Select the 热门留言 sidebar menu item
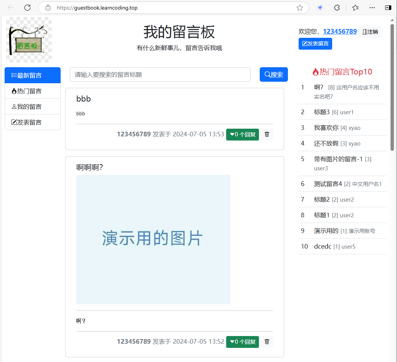Viewport: 397px width, 362px height. (32, 91)
